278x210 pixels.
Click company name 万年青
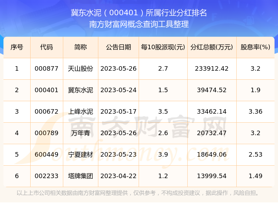(81, 133)
